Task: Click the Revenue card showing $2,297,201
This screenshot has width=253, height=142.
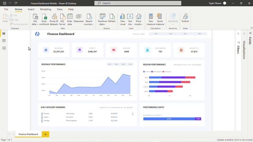Action: (54, 50)
